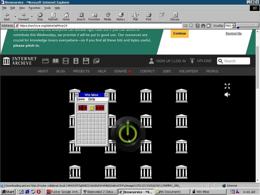Open the File menu
The height and width of the screenshot is (195, 260).
tap(4, 8)
